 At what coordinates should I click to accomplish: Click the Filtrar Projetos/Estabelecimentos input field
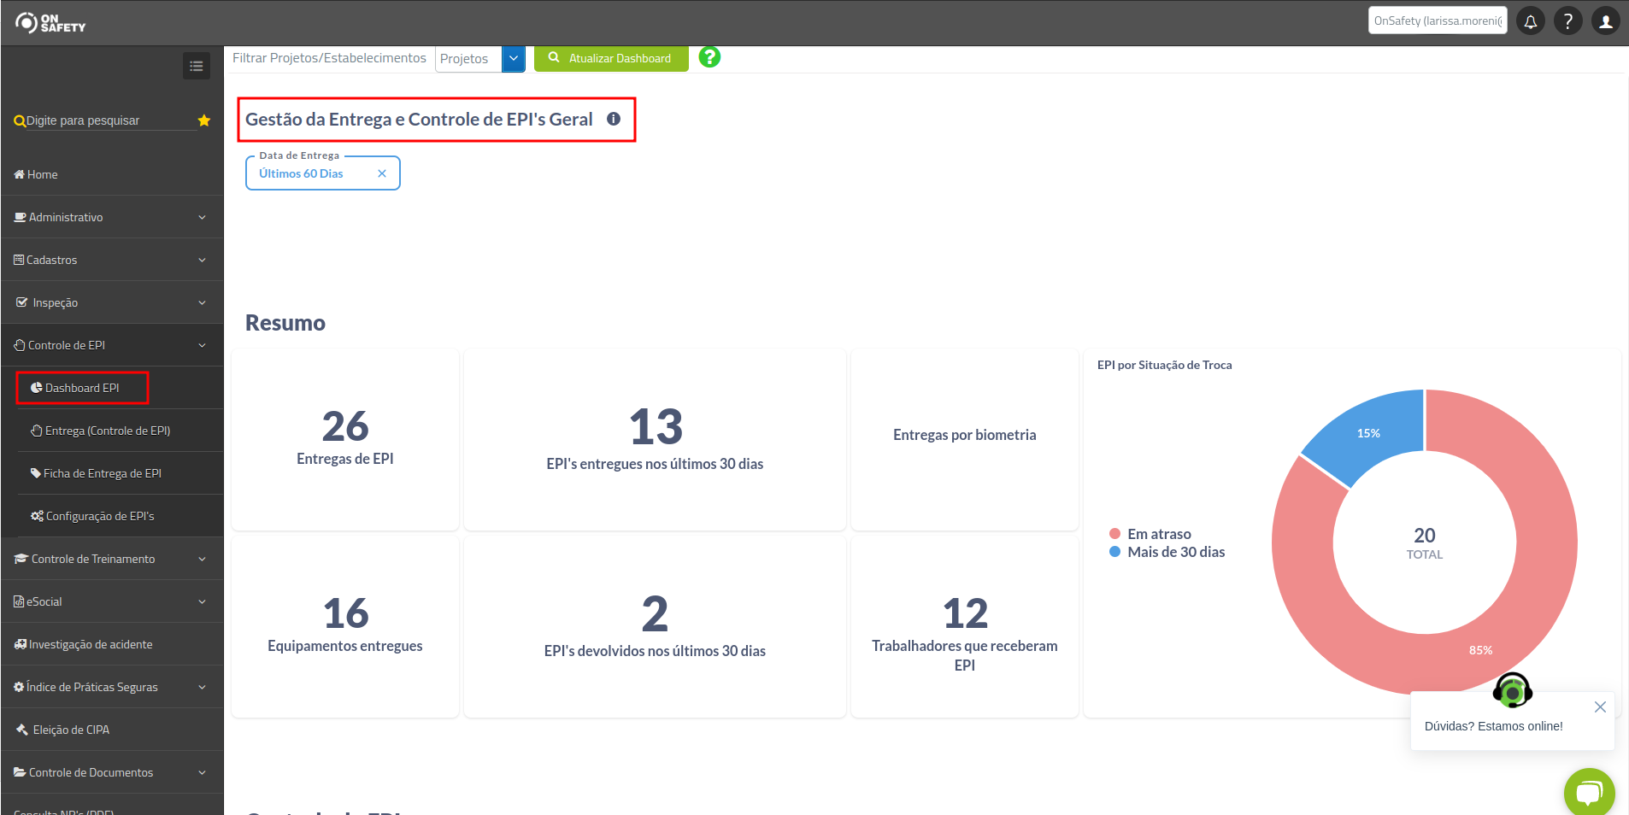pyautogui.click(x=329, y=58)
